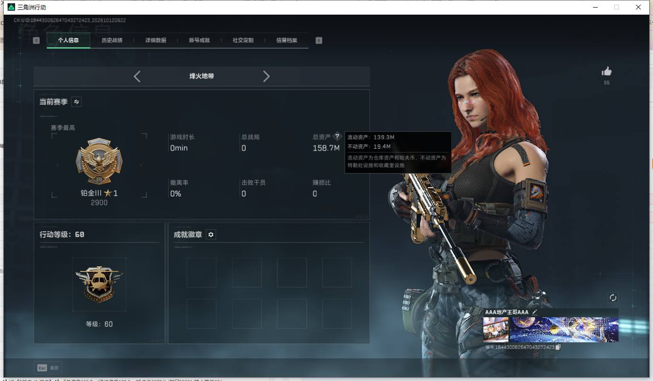This screenshot has height=381, width=653.
Task: Open the 社交定制 tab
Action: click(243, 41)
